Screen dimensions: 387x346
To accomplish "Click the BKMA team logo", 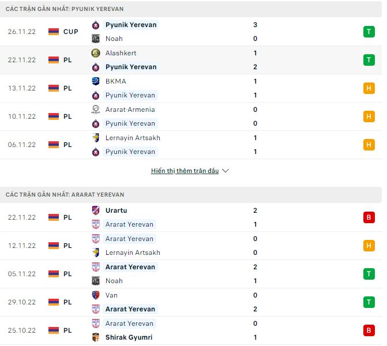I will coord(96,81).
